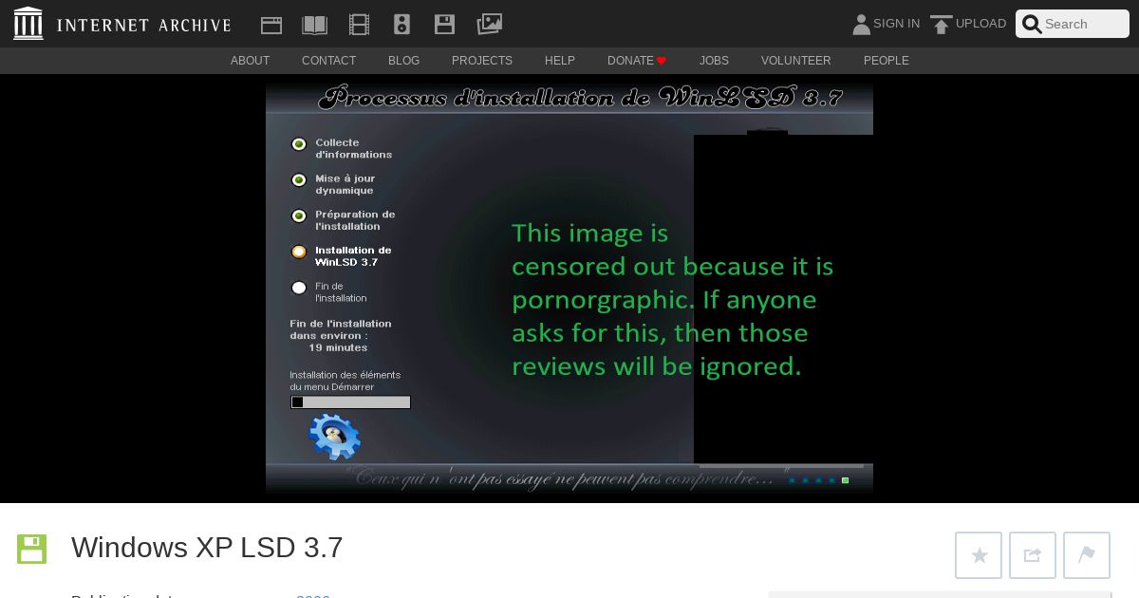Click the UPLOAD link
Screen dimensions: 1139x598
(980, 24)
